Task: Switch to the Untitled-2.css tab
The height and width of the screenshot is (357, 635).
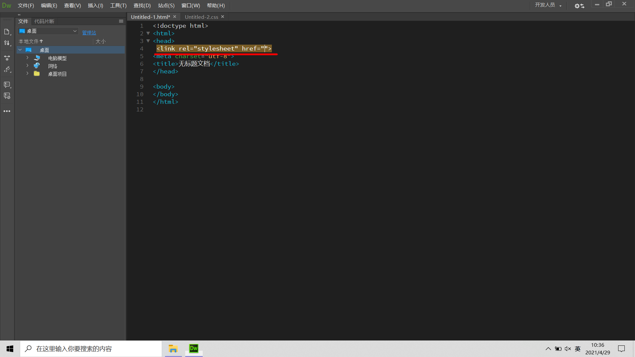Action: pyautogui.click(x=201, y=17)
